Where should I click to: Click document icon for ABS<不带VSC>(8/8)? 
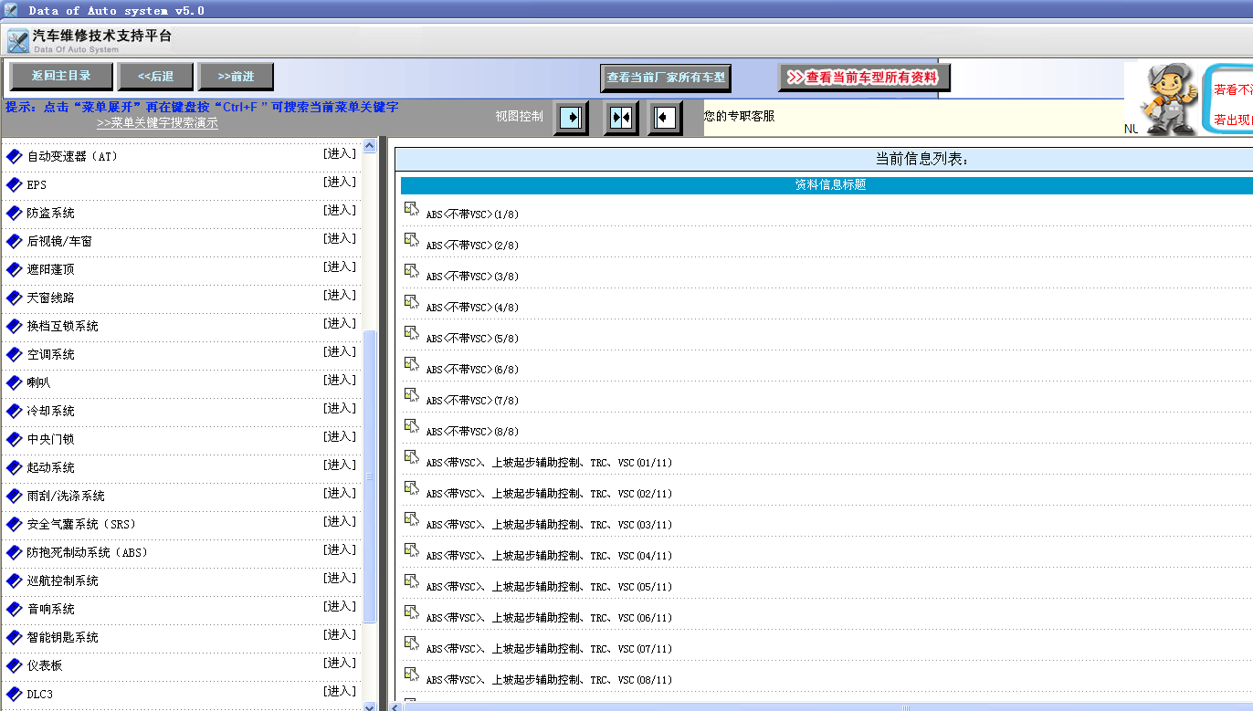click(x=411, y=426)
